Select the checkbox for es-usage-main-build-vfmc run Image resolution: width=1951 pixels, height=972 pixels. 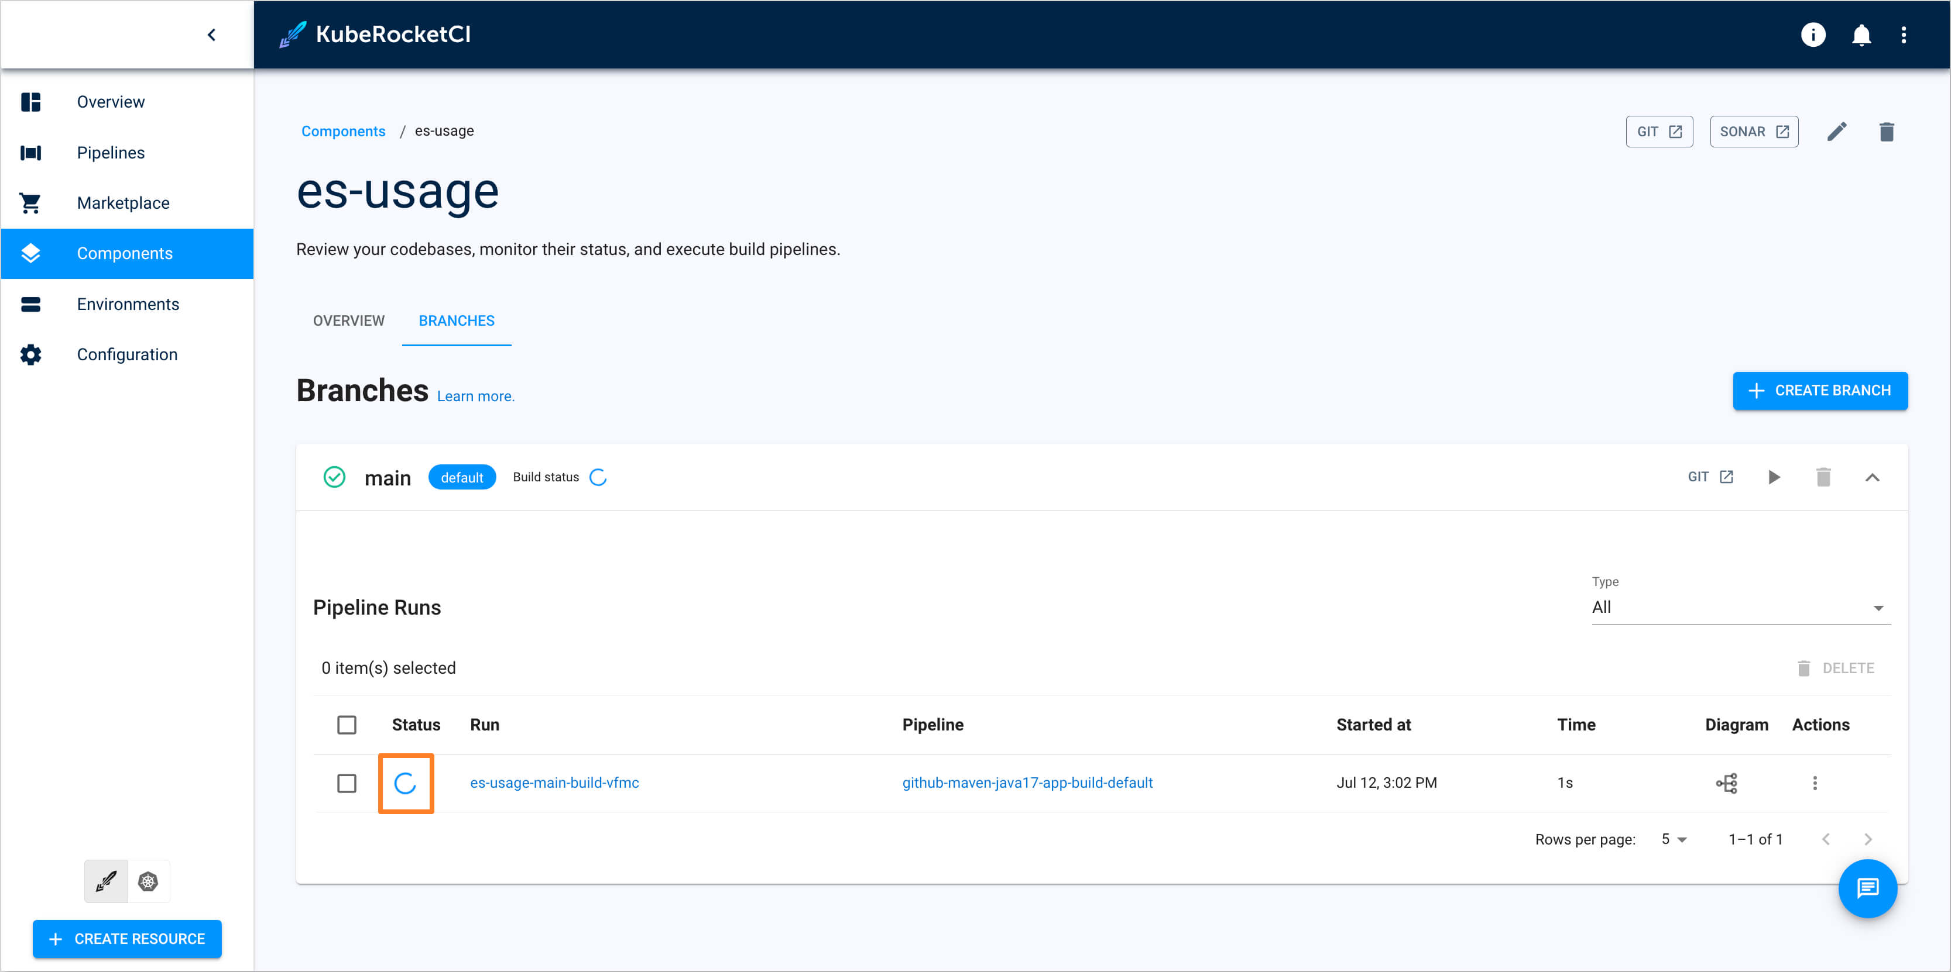(x=347, y=783)
